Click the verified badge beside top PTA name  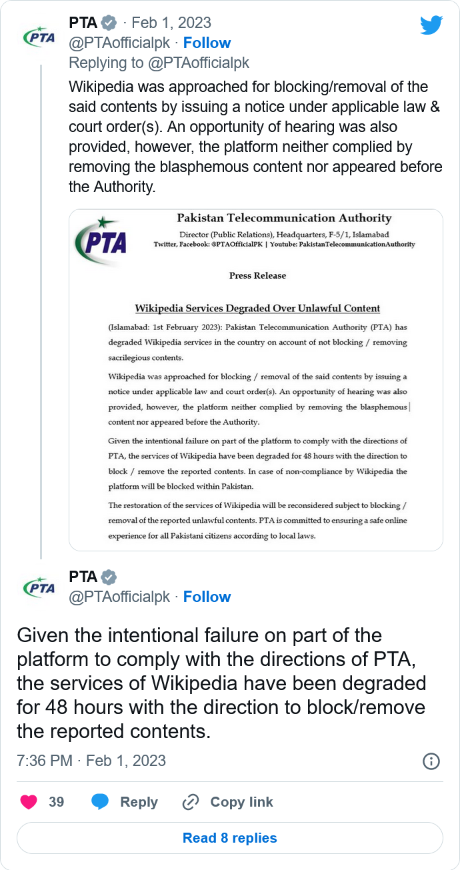tap(109, 23)
